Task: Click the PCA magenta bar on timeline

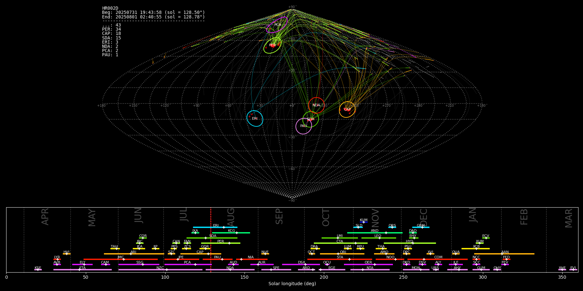Action: point(188,264)
